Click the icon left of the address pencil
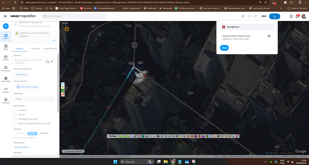 pyautogui.click(x=47, y=62)
